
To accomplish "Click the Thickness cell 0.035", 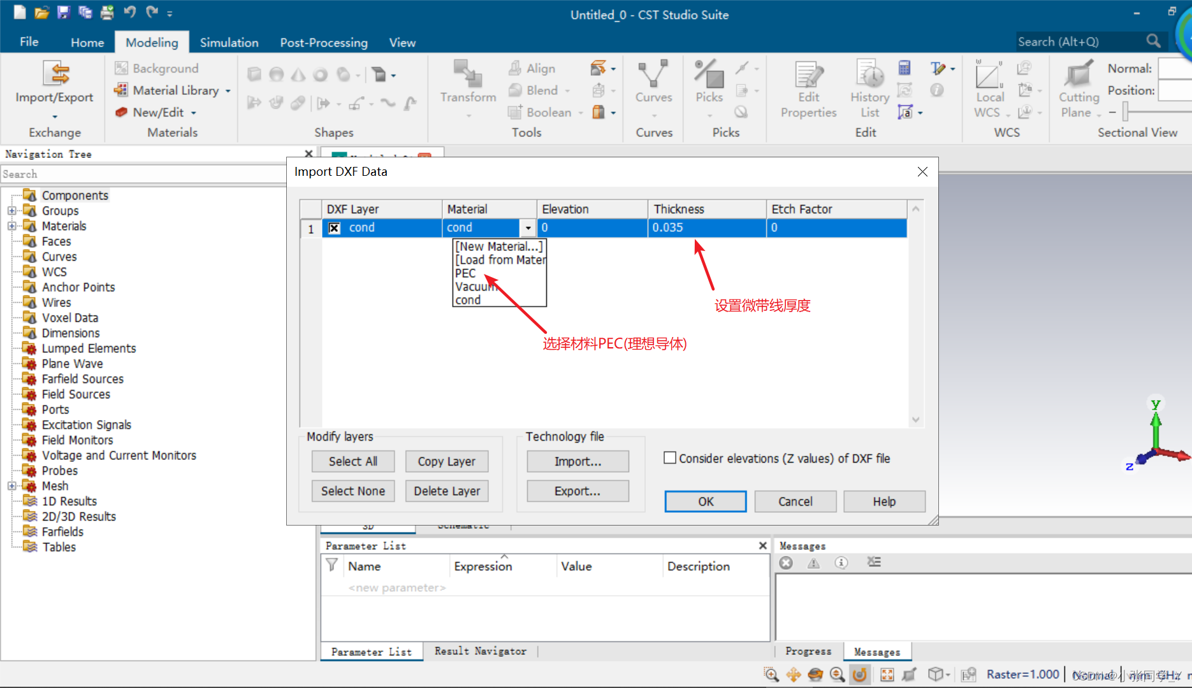I will (x=706, y=228).
